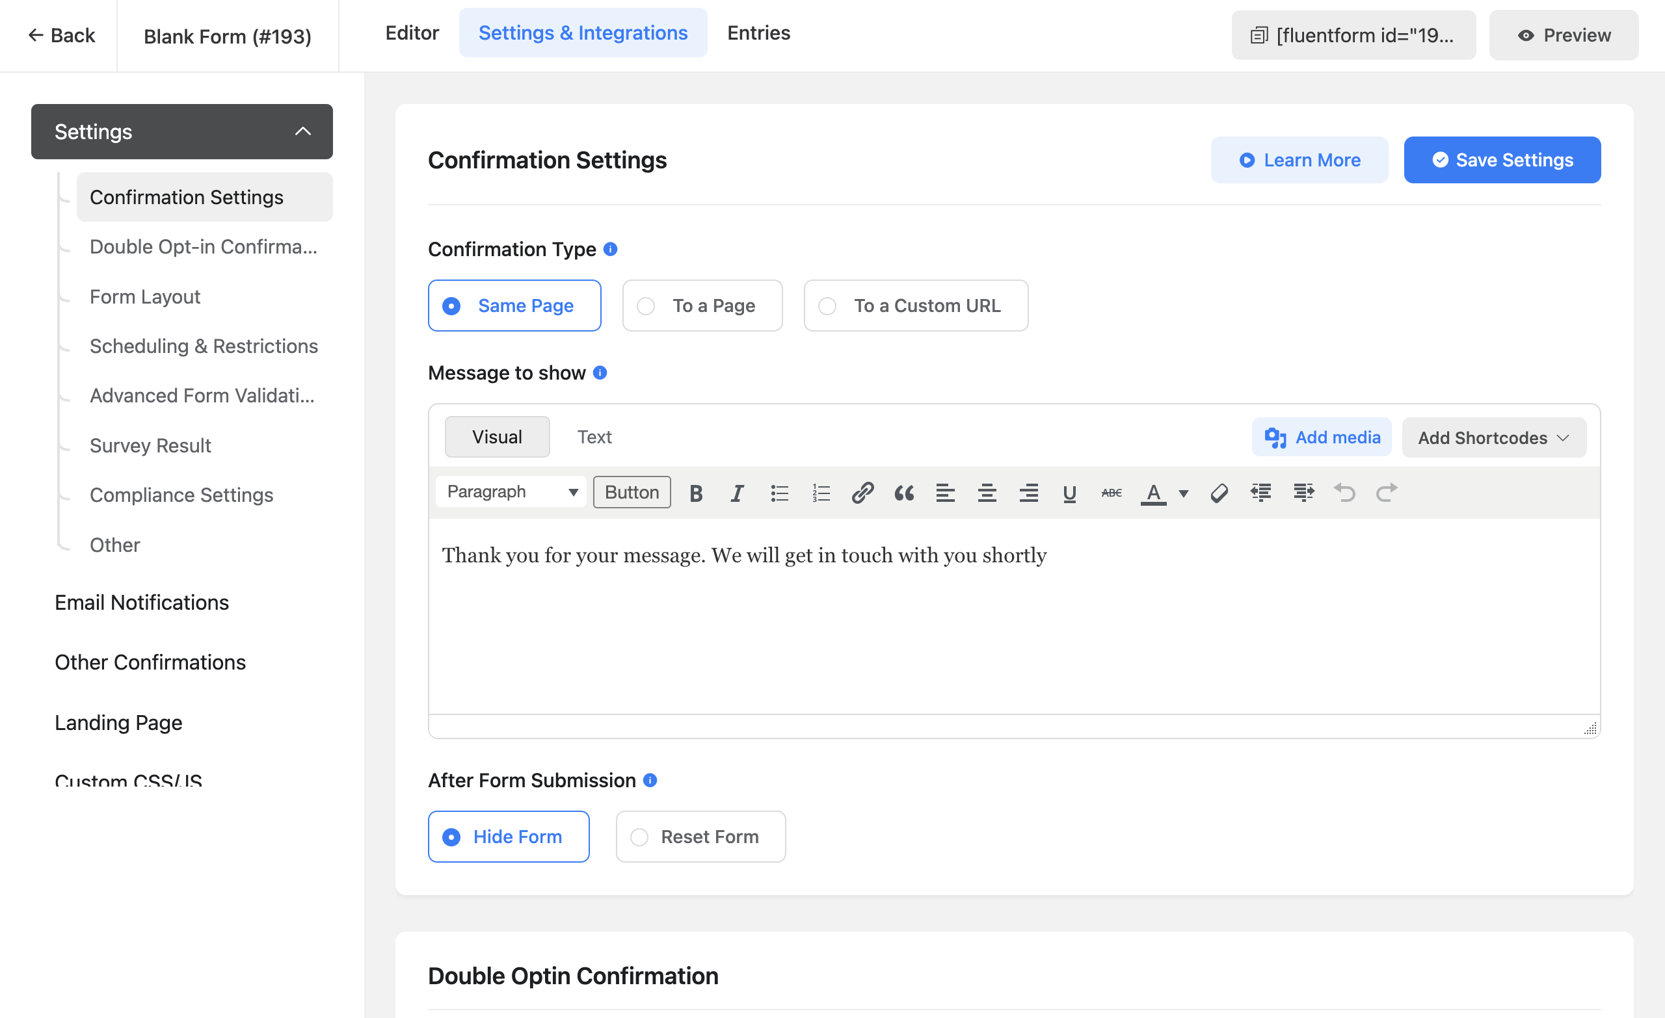
Task: Open text color picker dropdown arrow
Action: tap(1184, 493)
